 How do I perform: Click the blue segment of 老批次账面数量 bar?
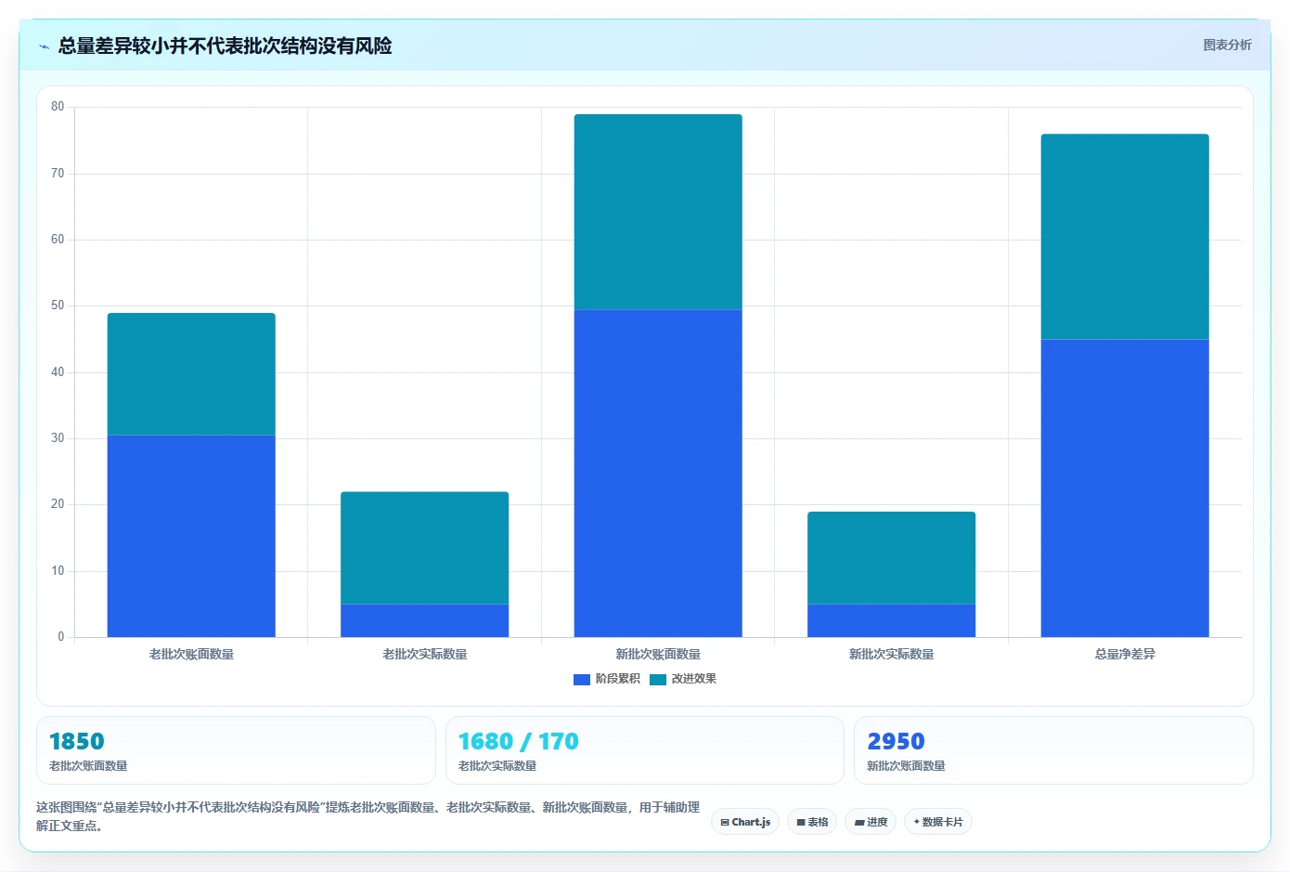[191, 536]
